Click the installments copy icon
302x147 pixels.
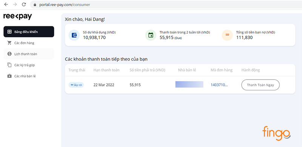[x=9, y=65]
